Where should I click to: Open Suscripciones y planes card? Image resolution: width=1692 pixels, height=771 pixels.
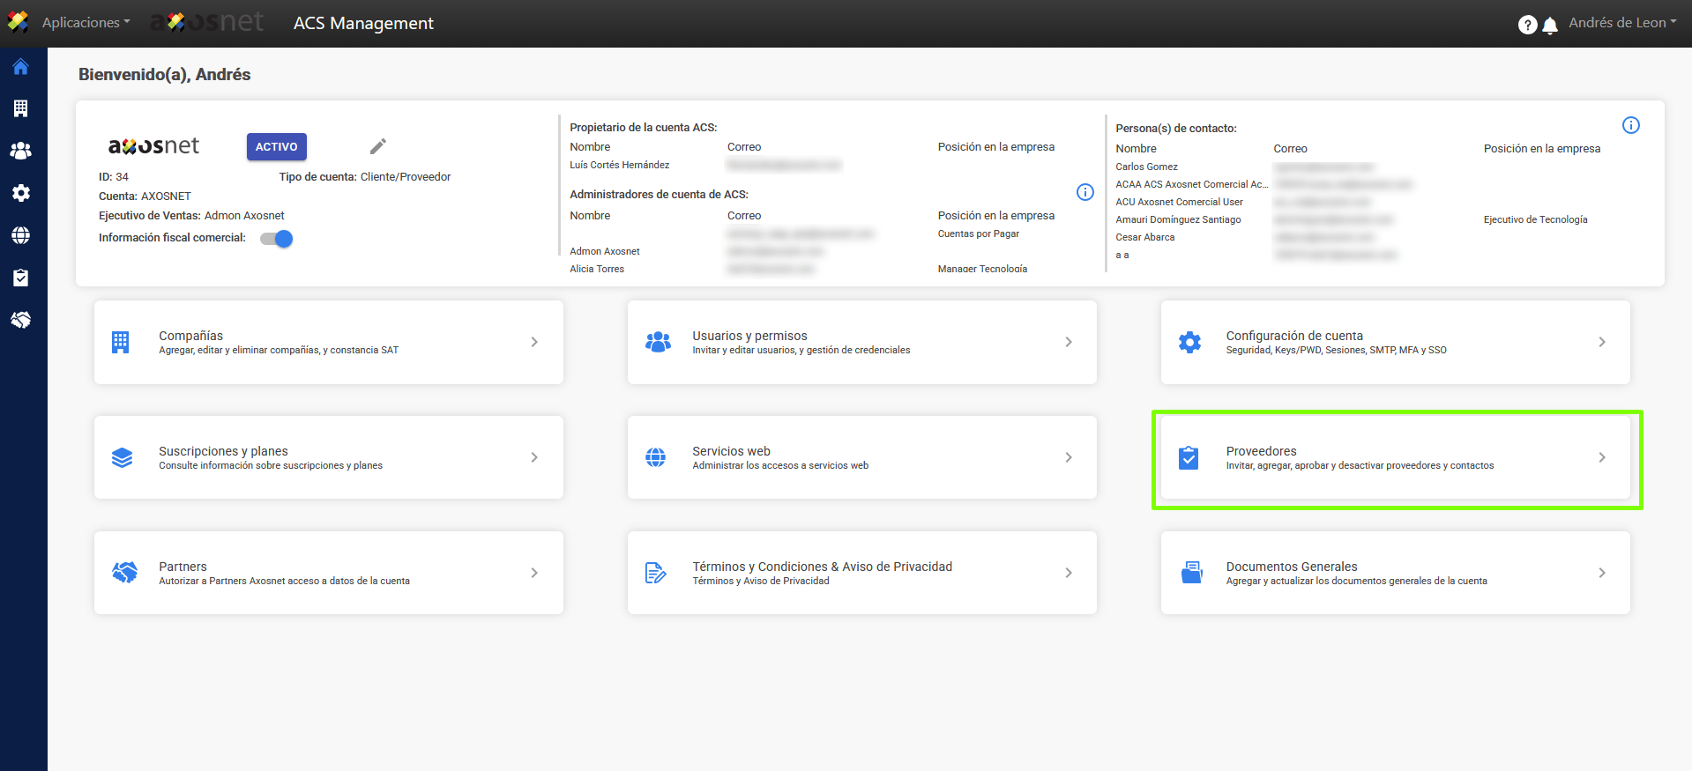(x=328, y=457)
